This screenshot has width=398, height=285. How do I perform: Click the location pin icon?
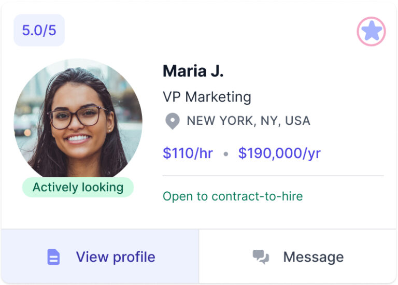pyautogui.click(x=172, y=121)
